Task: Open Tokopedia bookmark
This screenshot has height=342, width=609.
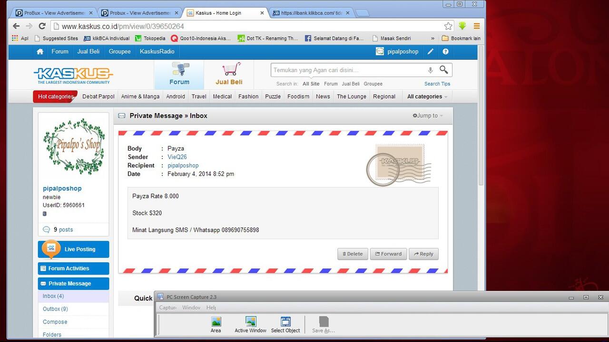Action: (150, 38)
